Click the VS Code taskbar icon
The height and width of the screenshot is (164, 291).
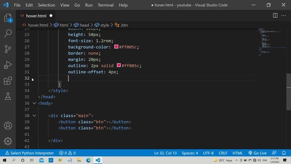coord(98,160)
